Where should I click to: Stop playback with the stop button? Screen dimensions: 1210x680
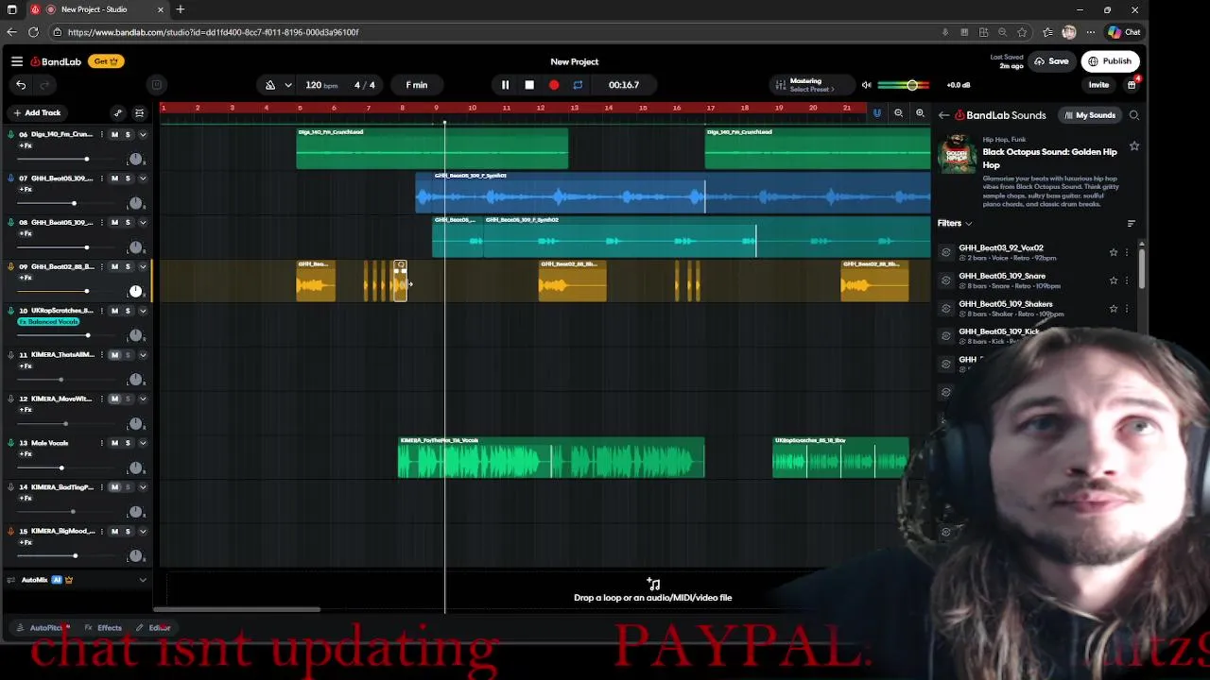click(x=529, y=85)
